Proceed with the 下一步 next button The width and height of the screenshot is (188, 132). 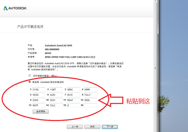(x=110, y=127)
